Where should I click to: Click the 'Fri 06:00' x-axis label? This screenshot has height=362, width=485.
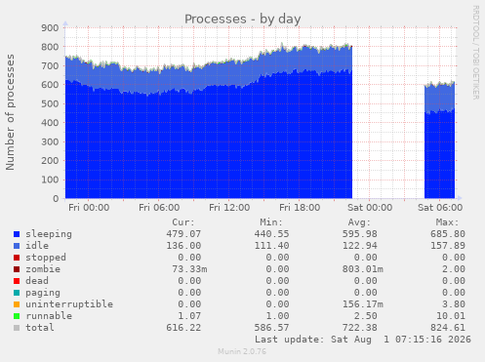tap(159, 208)
